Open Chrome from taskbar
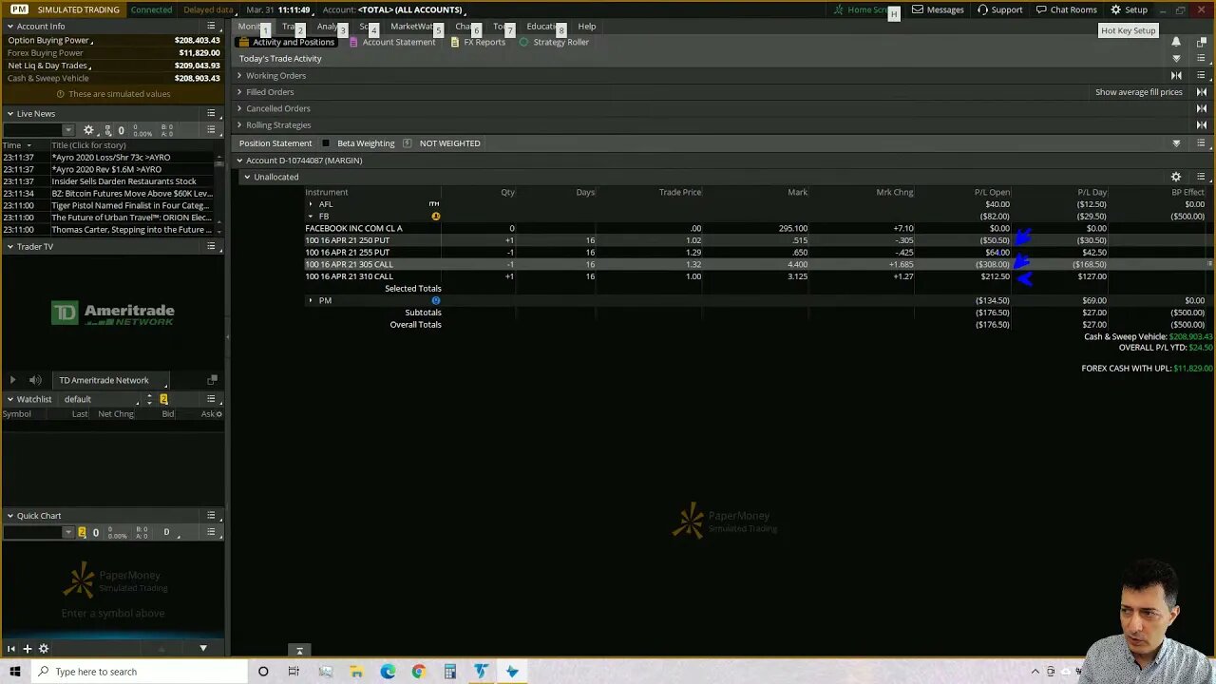 (x=418, y=672)
